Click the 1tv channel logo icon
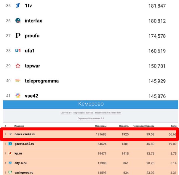The width and height of the screenshot is (179, 175). click(x=18, y=5)
